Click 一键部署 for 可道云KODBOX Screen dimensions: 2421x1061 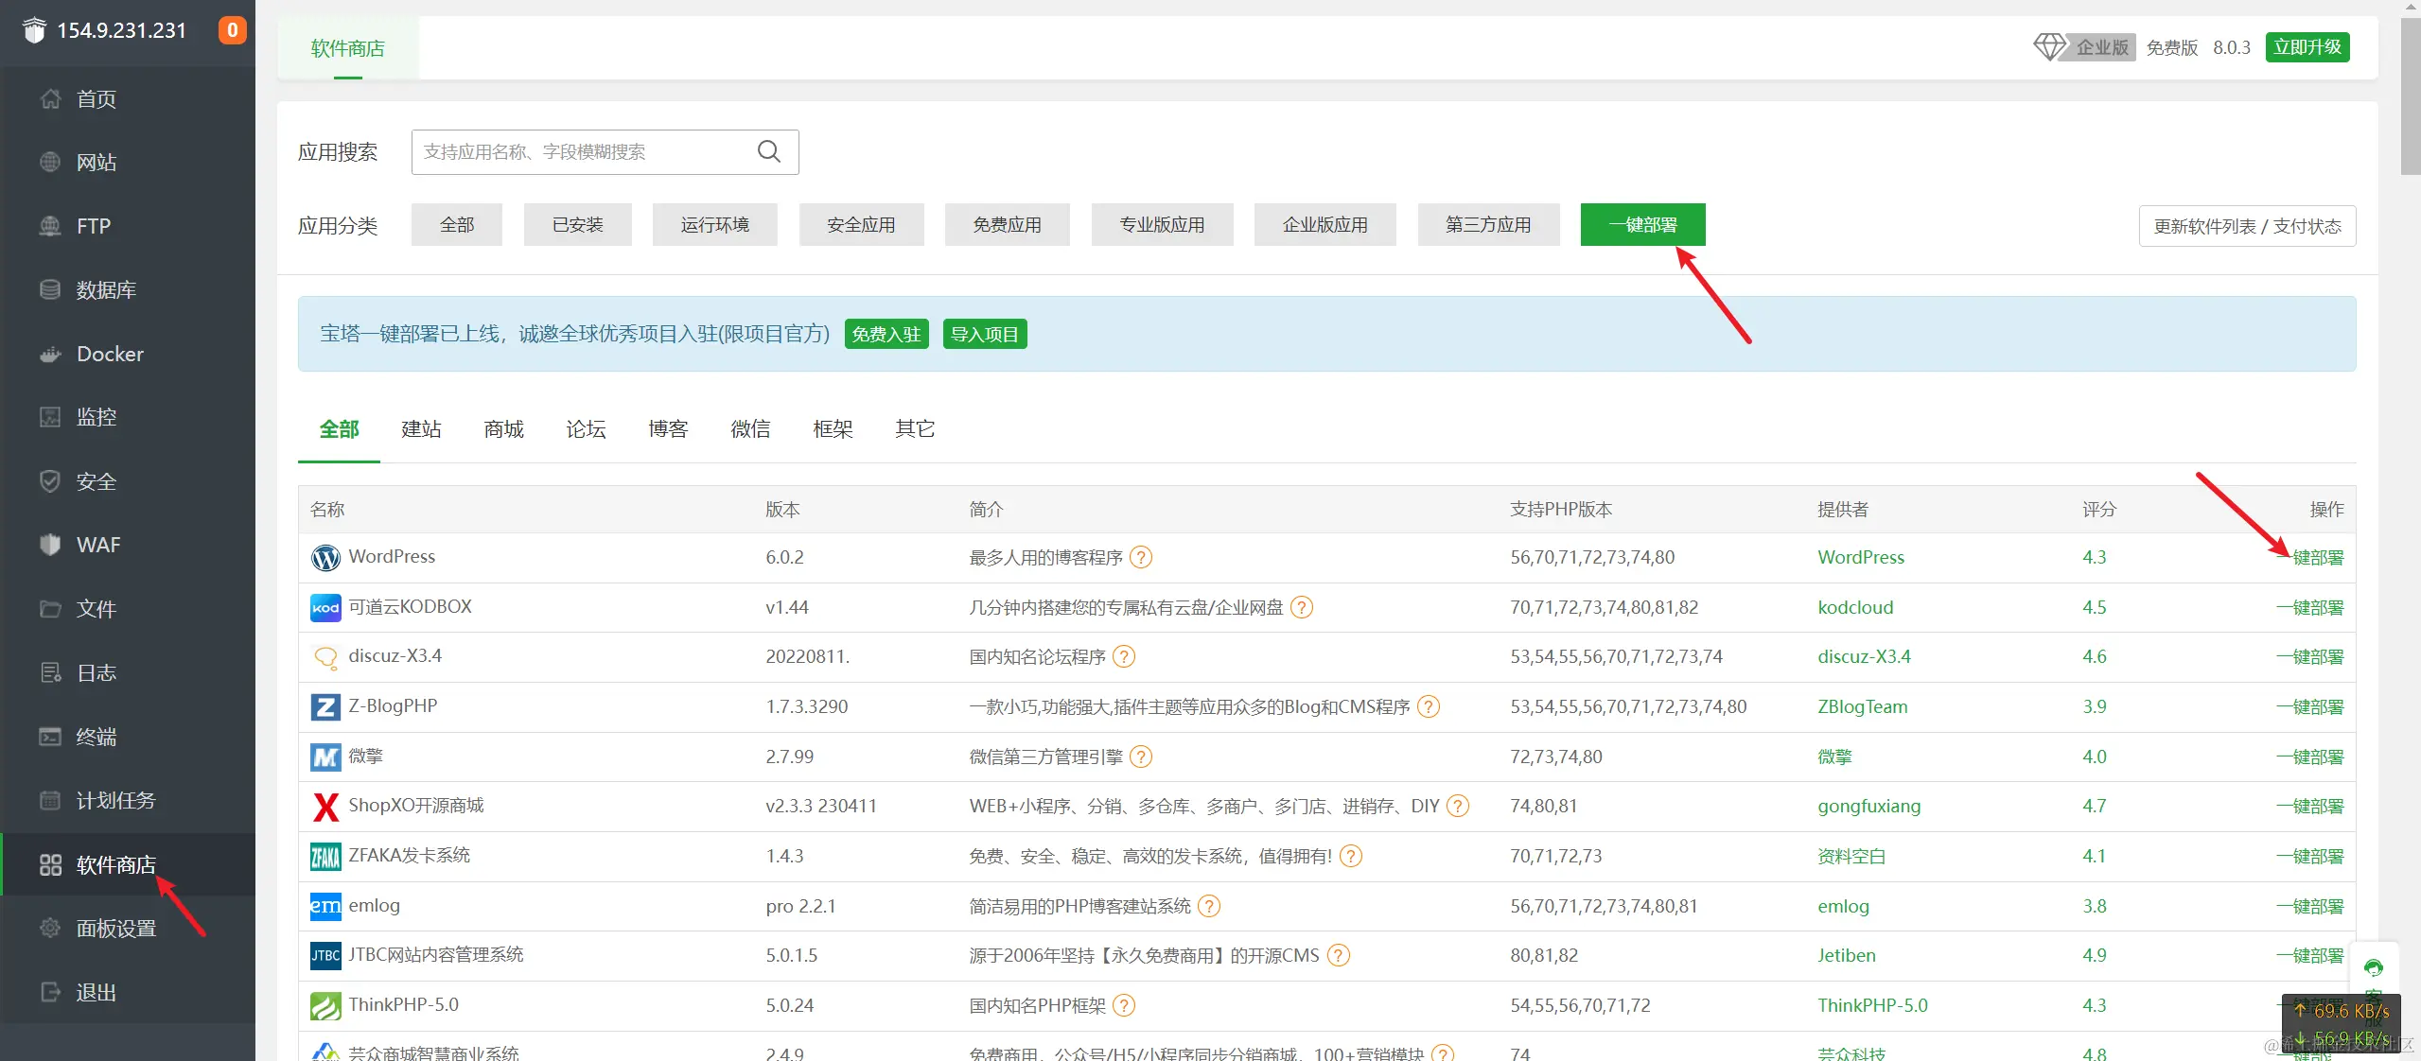(x=2310, y=607)
